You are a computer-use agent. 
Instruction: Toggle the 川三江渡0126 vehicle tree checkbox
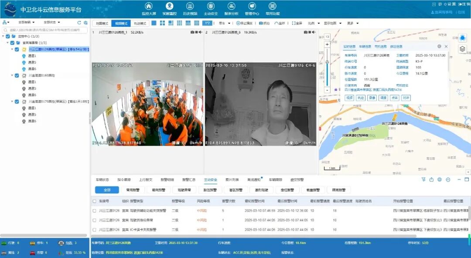pyautogui.click(x=17, y=50)
